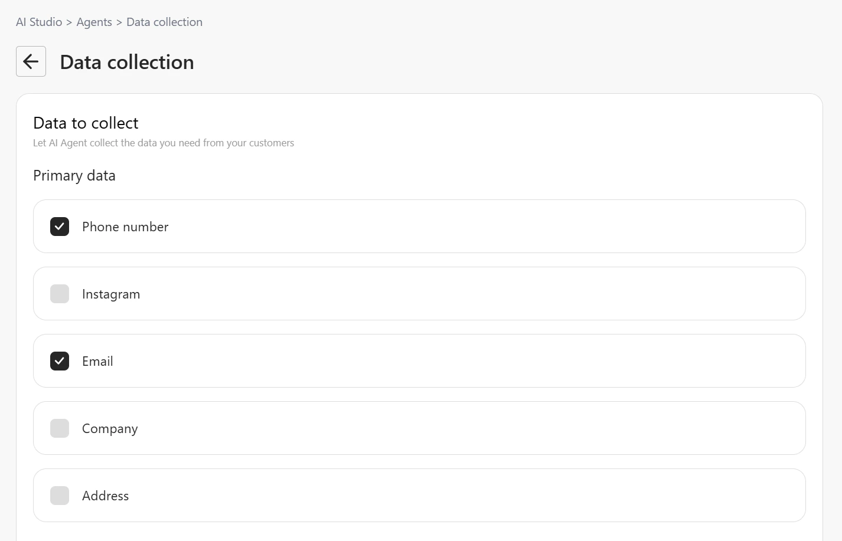
Task: Click the Company label text
Action: [x=110, y=428]
